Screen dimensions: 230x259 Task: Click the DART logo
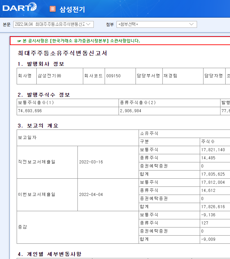20,7
